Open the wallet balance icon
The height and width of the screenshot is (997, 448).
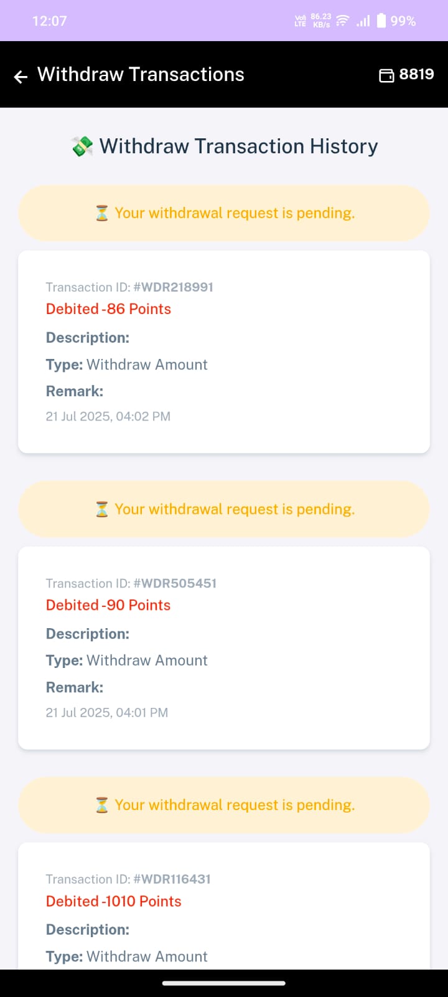[x=386, y=75]
